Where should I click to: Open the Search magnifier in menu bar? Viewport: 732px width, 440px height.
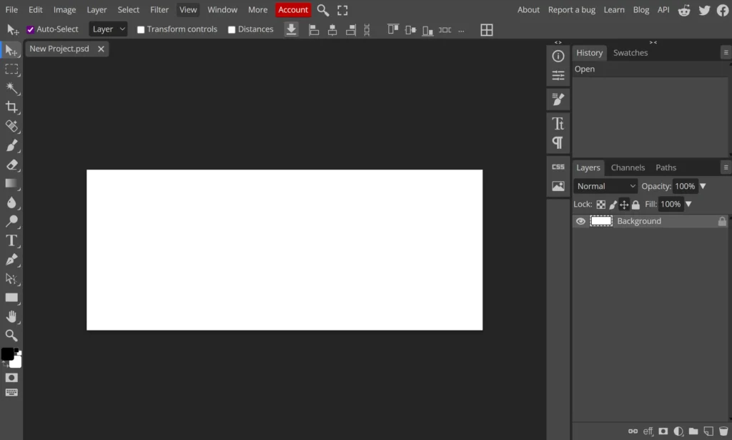point(322,10)
